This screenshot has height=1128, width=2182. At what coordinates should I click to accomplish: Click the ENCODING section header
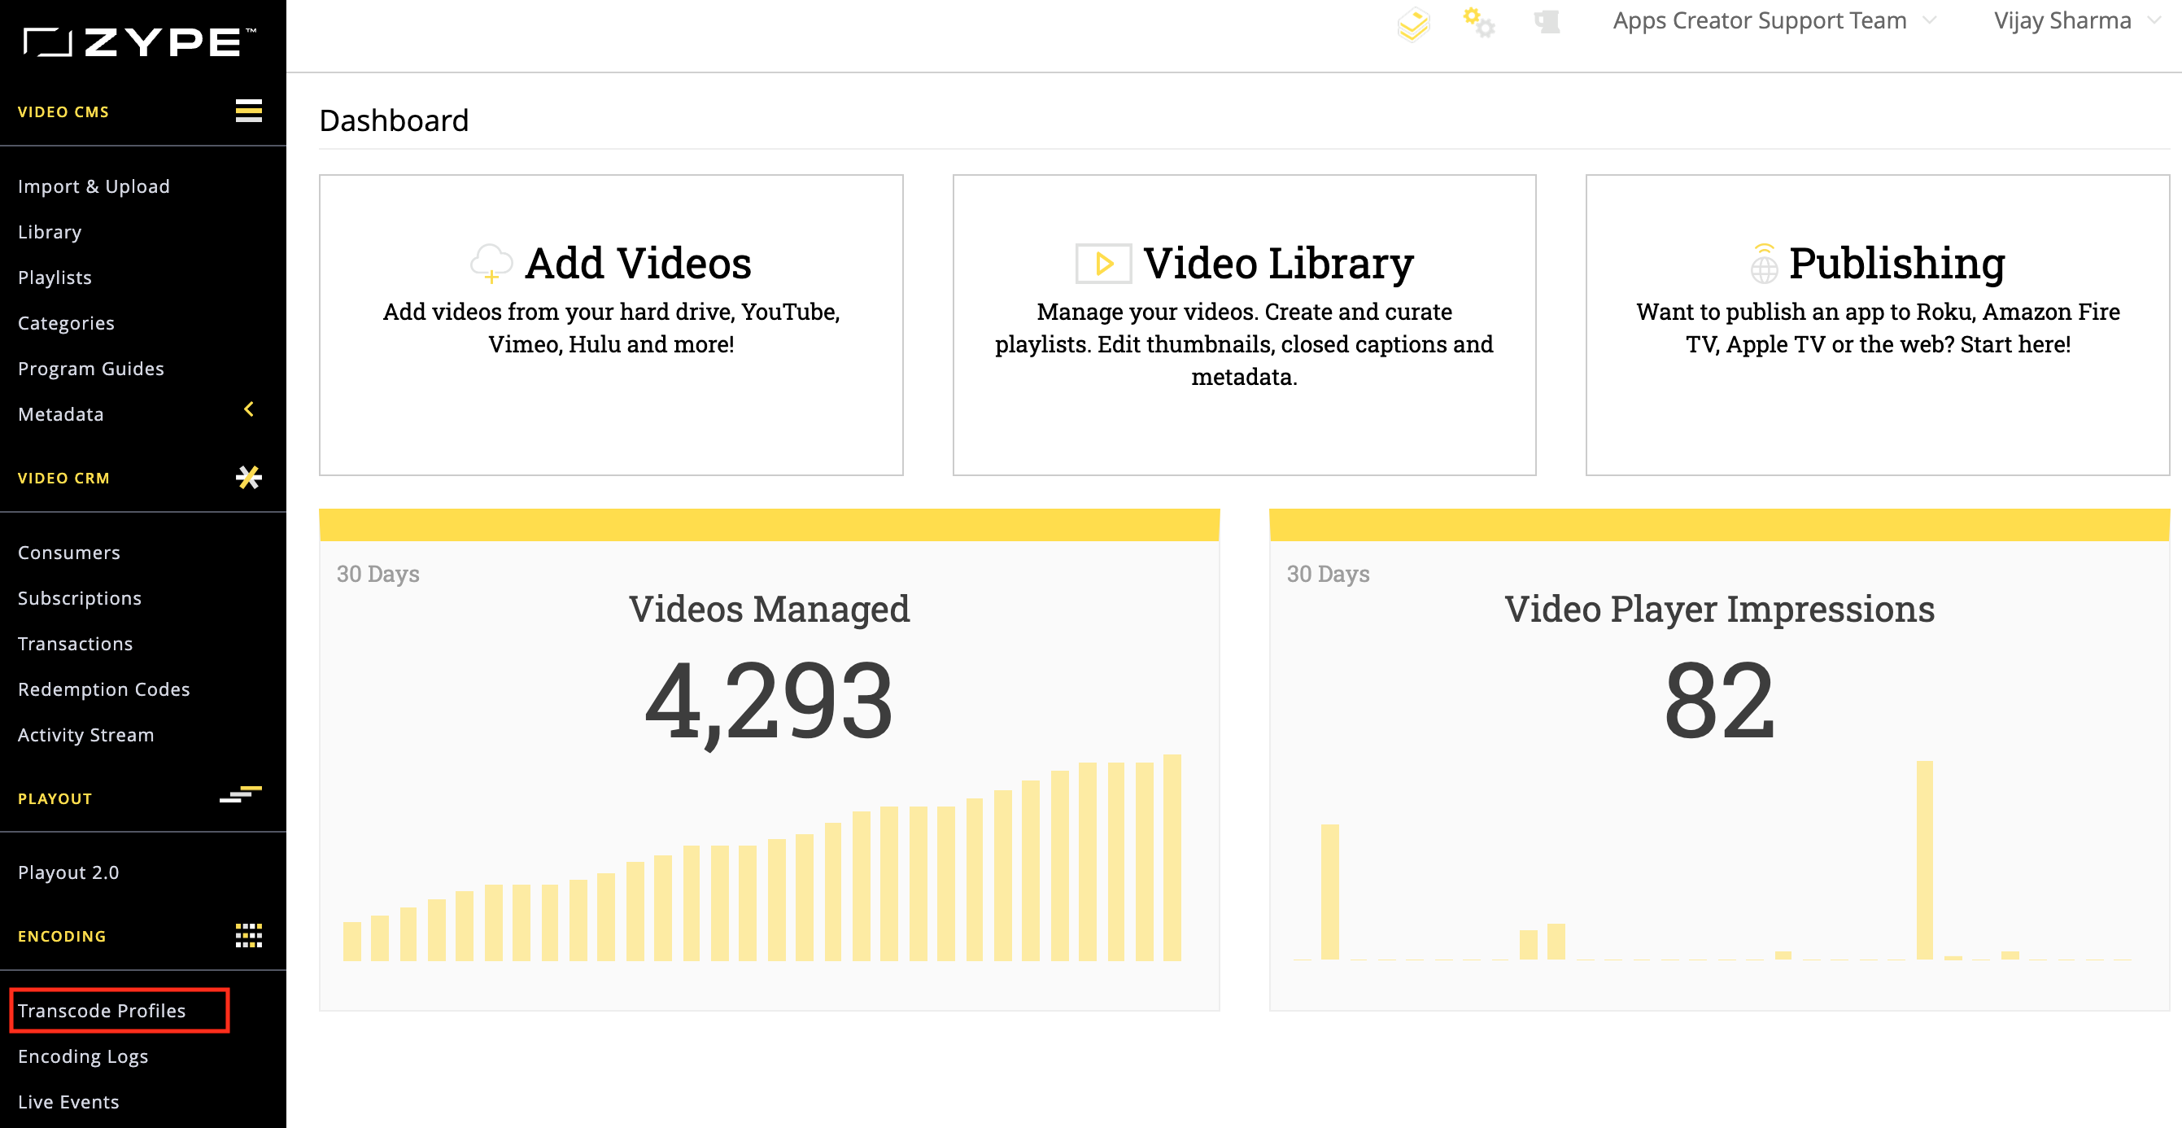tap(62, 937)
